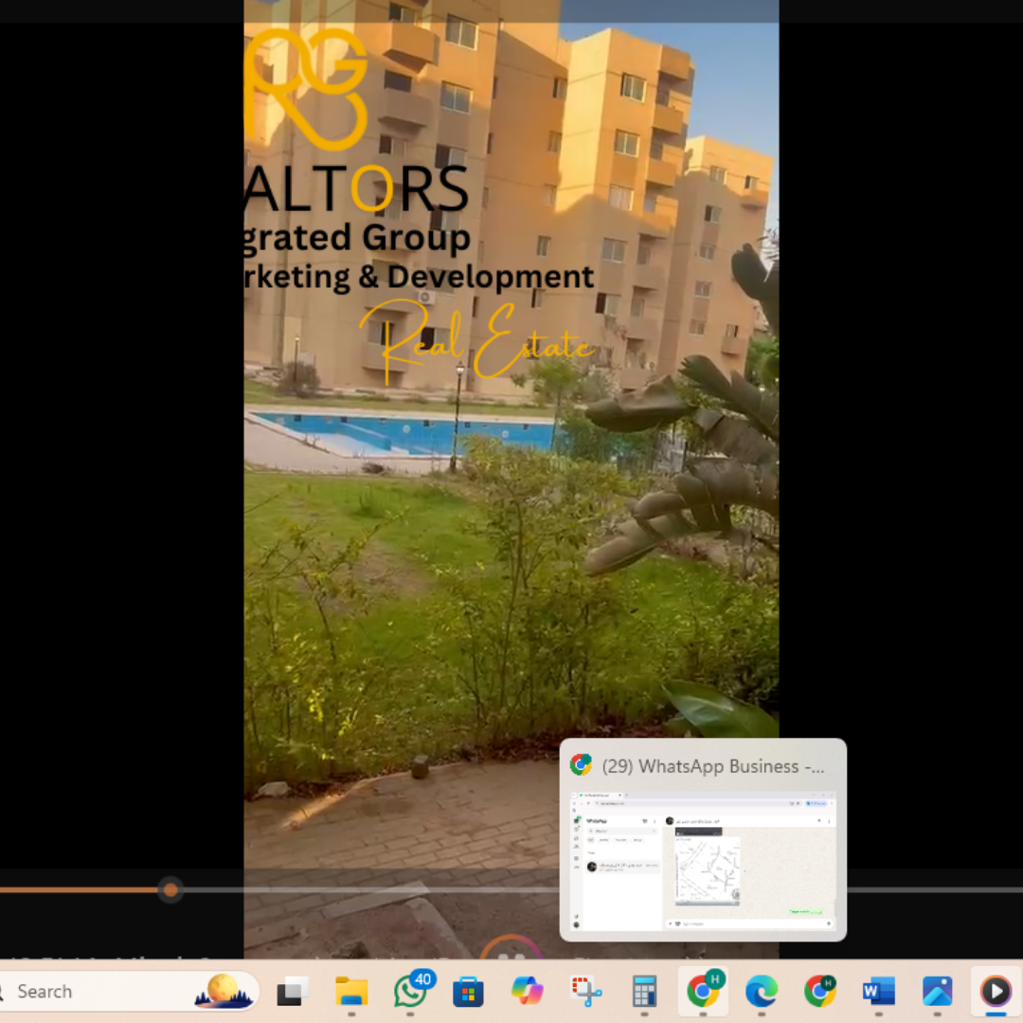This screenshot has height=1023, width=1023.
Task: Click the highlighted Chrome icon left of Edge
Action: pos(703,992)
